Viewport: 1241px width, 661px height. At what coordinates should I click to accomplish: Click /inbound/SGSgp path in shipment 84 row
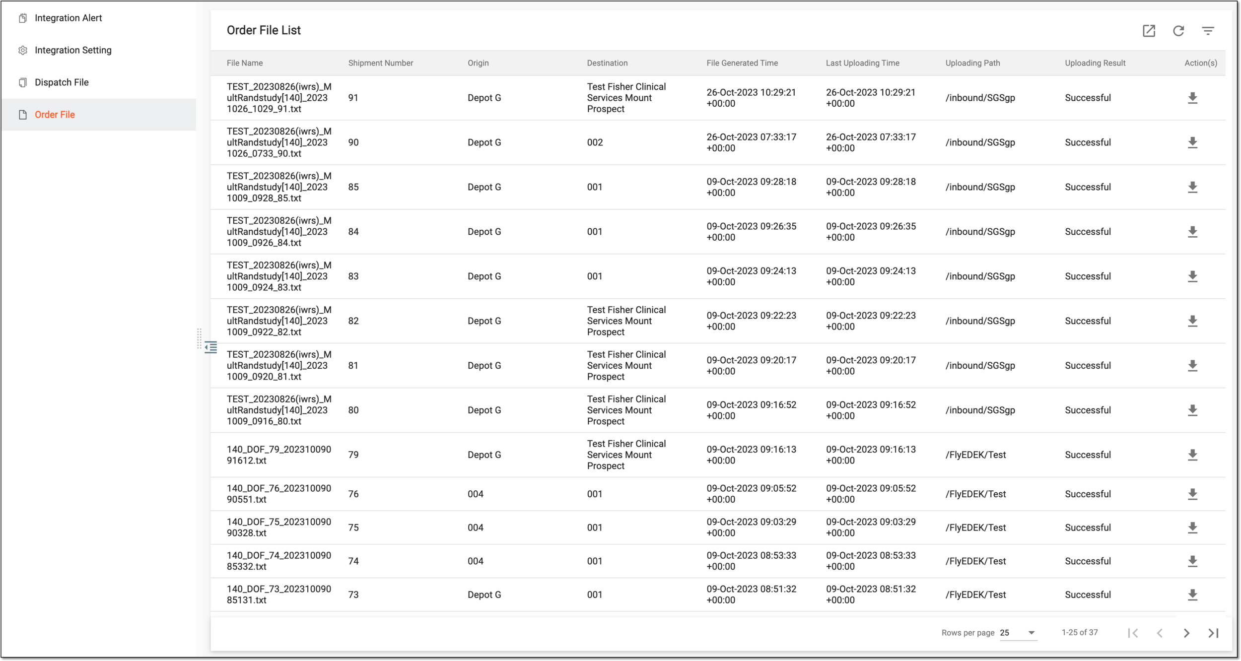(x=980, y=232)
